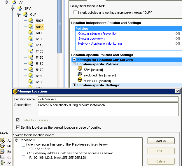Screen dimensions: 182x166
Task: Click the R180 group folder icon
Action: click(31, 76)
